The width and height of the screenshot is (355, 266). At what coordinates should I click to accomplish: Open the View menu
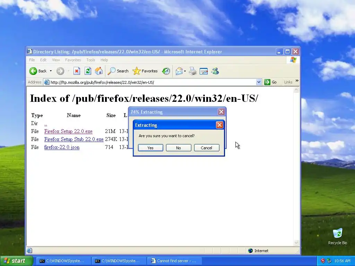(56, 60)
